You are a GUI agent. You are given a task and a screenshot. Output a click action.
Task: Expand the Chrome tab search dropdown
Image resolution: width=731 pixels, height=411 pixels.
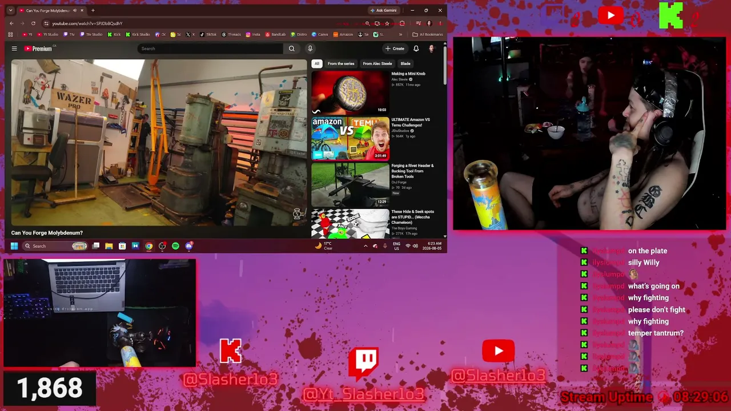[10, 10]
